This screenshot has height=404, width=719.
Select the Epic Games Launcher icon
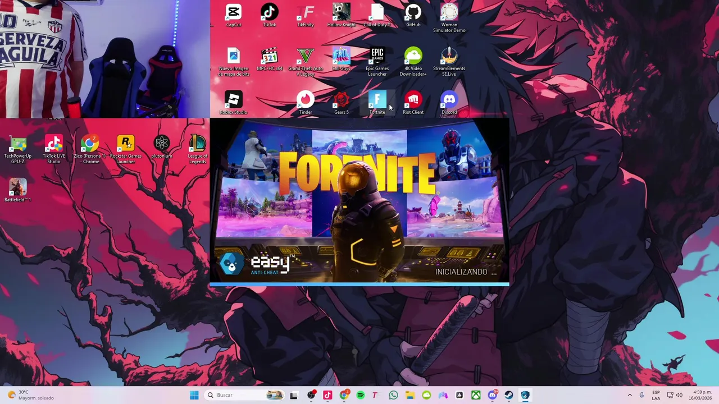pyautogui.click(x=377, y=62)
